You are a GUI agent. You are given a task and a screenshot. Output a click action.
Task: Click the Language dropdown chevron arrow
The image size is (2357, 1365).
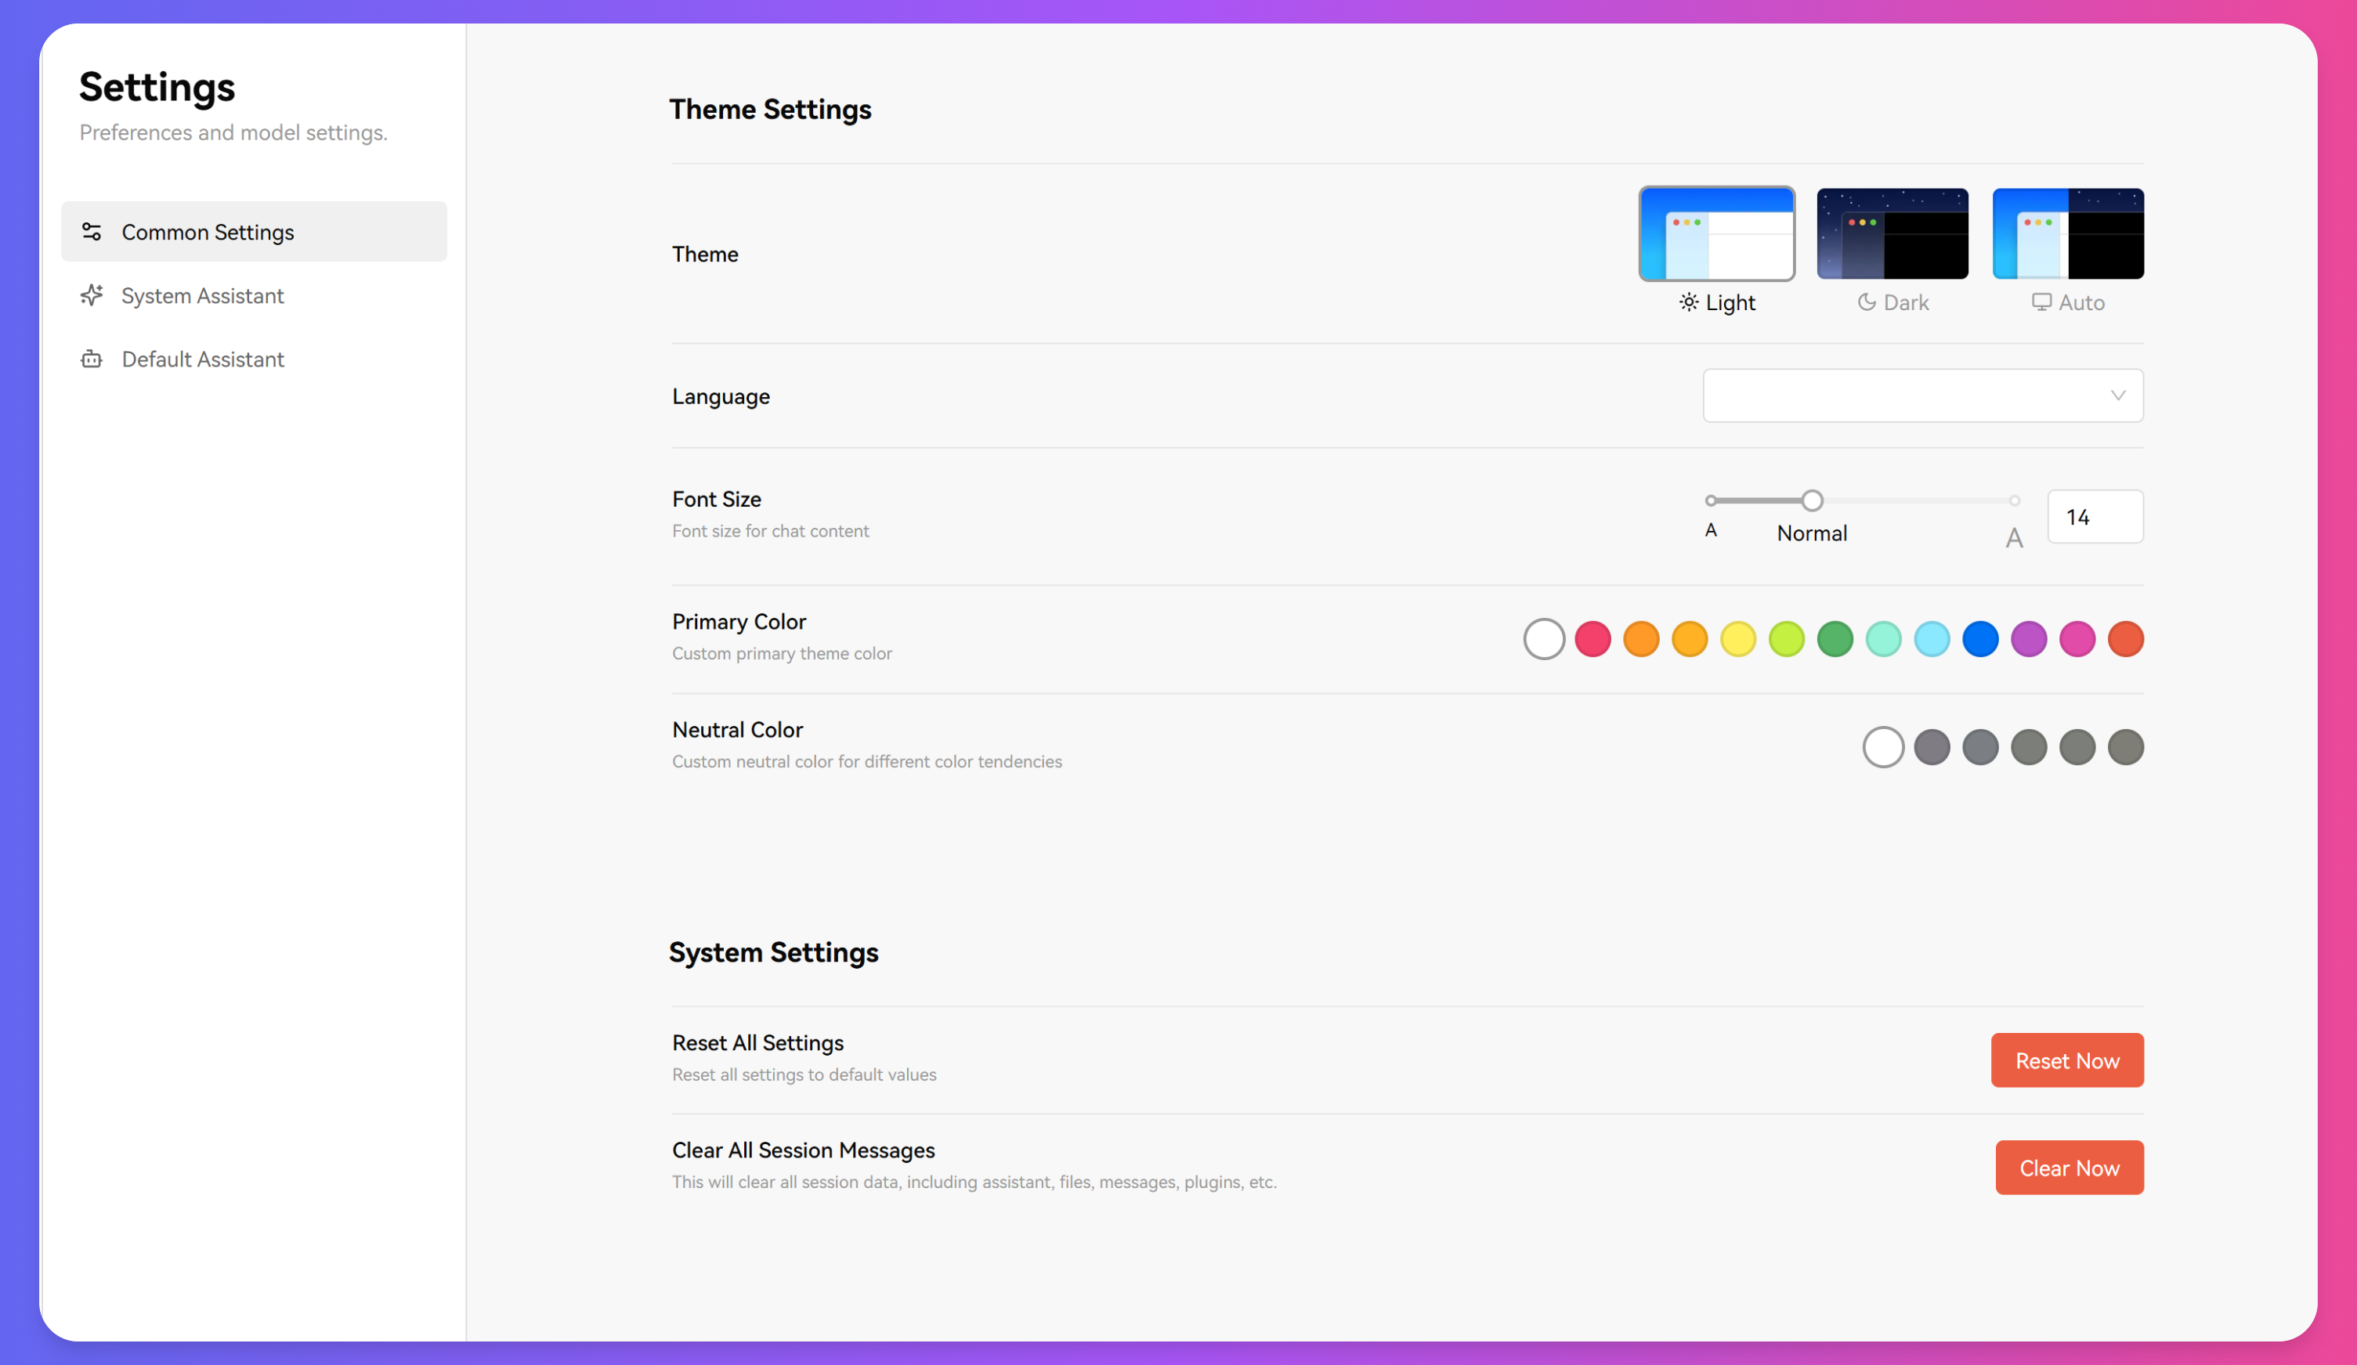tap(2117, 395)
